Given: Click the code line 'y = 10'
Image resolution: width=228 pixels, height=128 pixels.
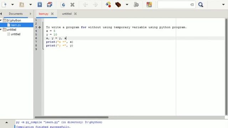Looking at the screenshot, I should [51, 34].
